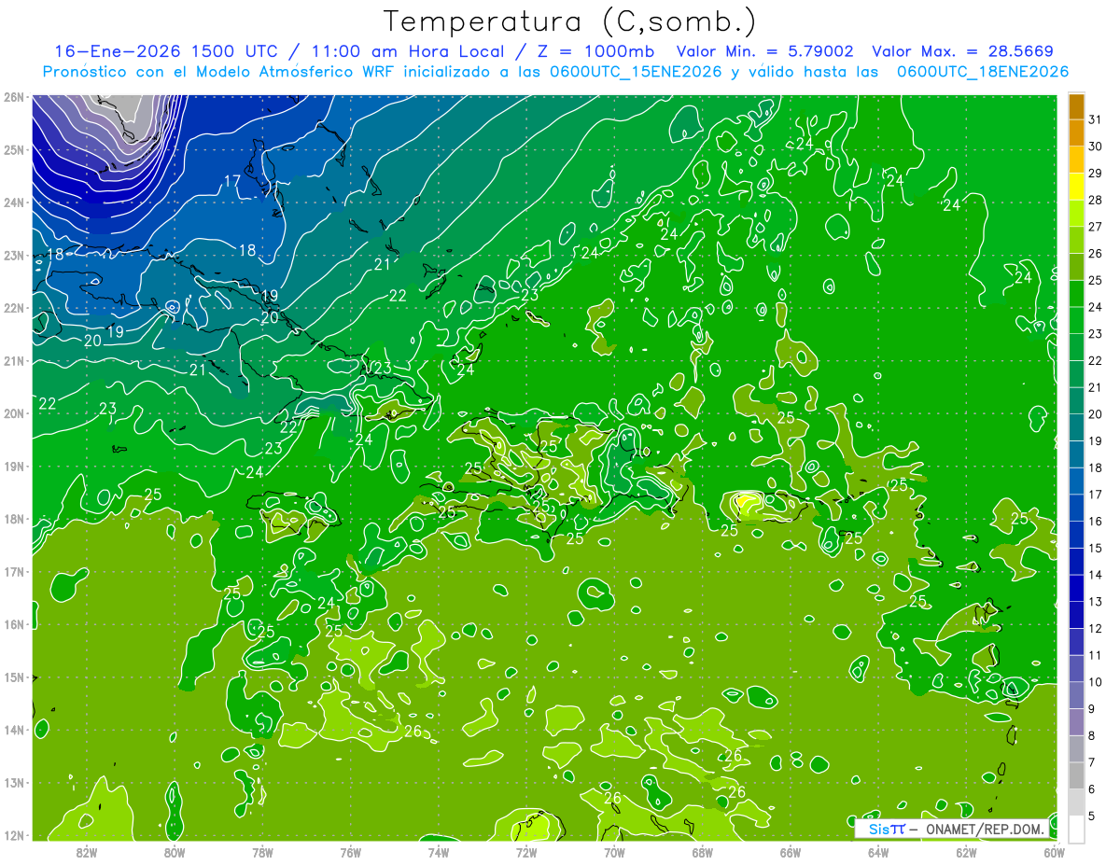
Task: Click the 19N latitude axis label
Action: point(13,467)
